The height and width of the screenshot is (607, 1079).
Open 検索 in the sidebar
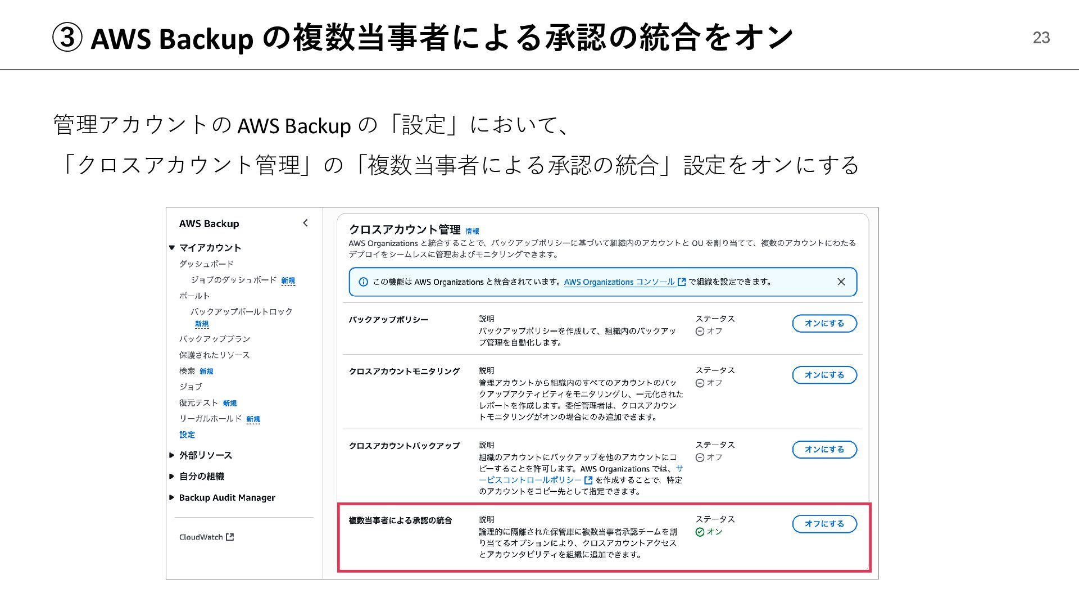tap(187, 371)
